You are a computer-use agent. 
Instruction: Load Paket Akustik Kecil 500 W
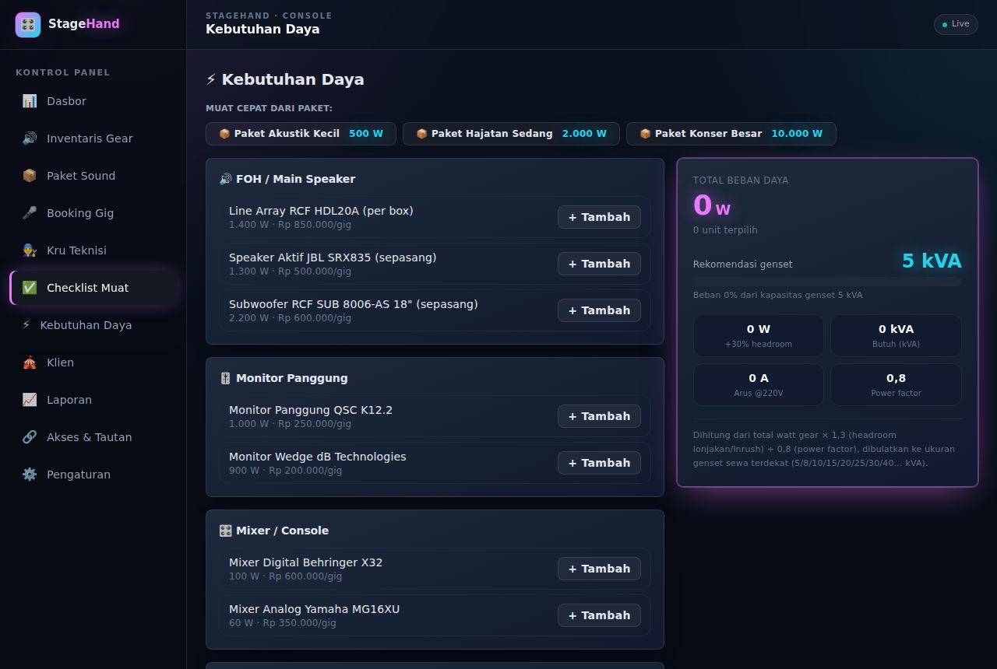pos(301,134)
